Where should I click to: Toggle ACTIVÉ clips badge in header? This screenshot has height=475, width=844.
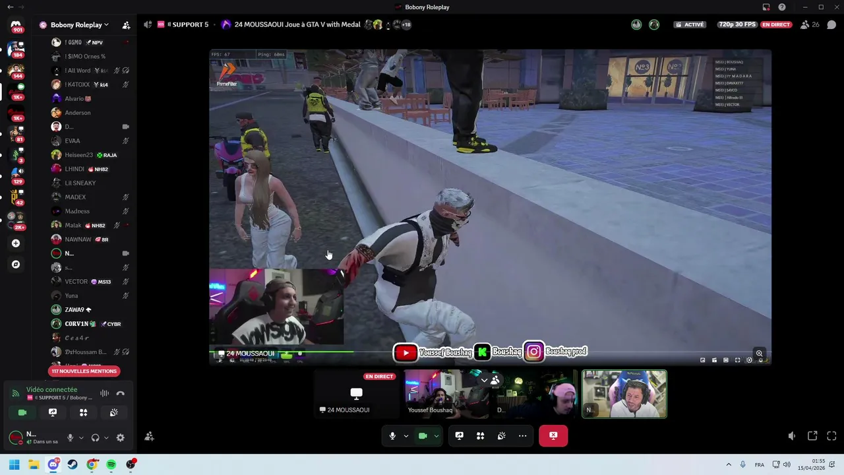[x=690, y=24]
